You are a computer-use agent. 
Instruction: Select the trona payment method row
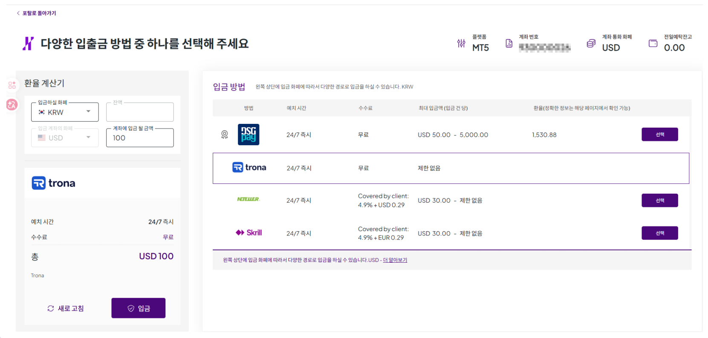tap(451, 168)
